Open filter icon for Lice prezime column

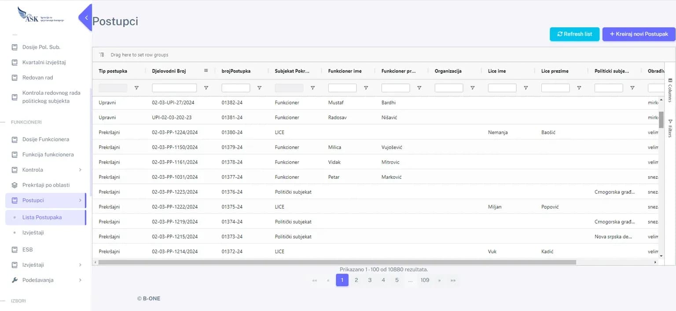(x=579, y=88)
